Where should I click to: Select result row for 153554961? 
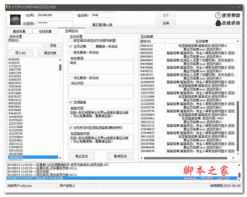pos(187,119)
